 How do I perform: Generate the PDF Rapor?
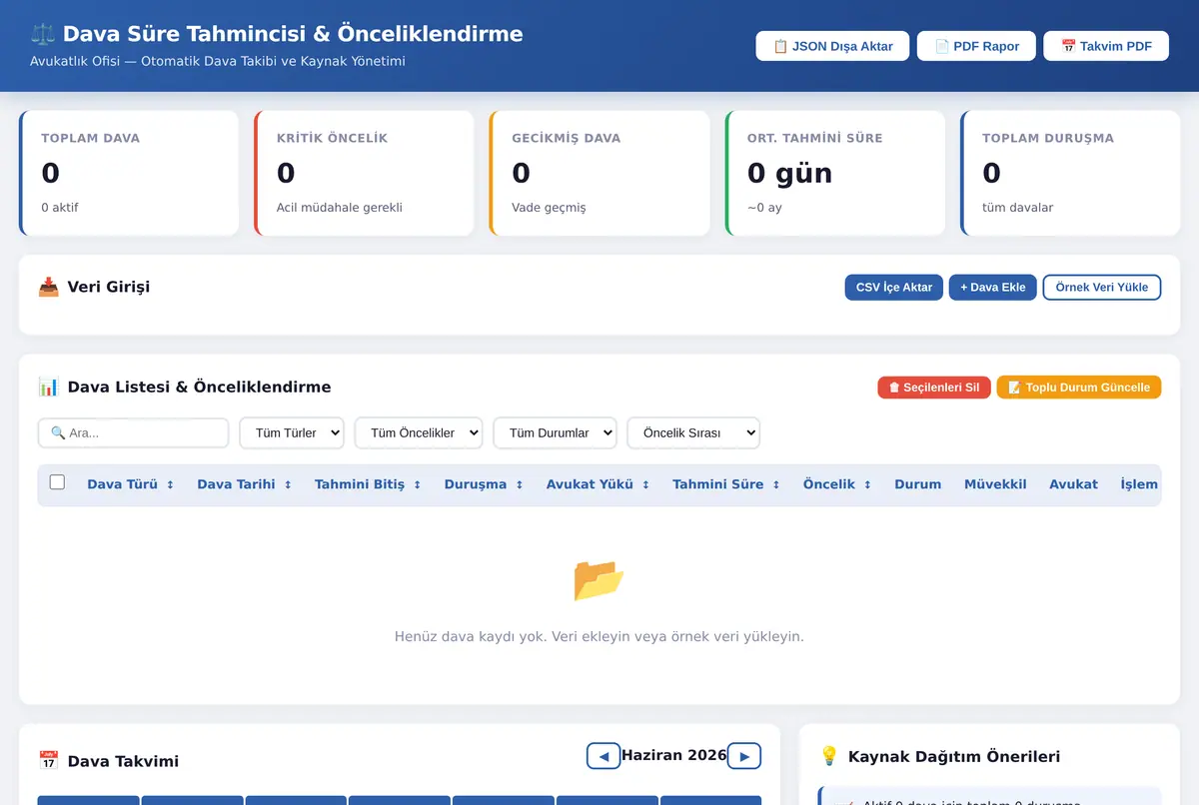coord(976,46)
